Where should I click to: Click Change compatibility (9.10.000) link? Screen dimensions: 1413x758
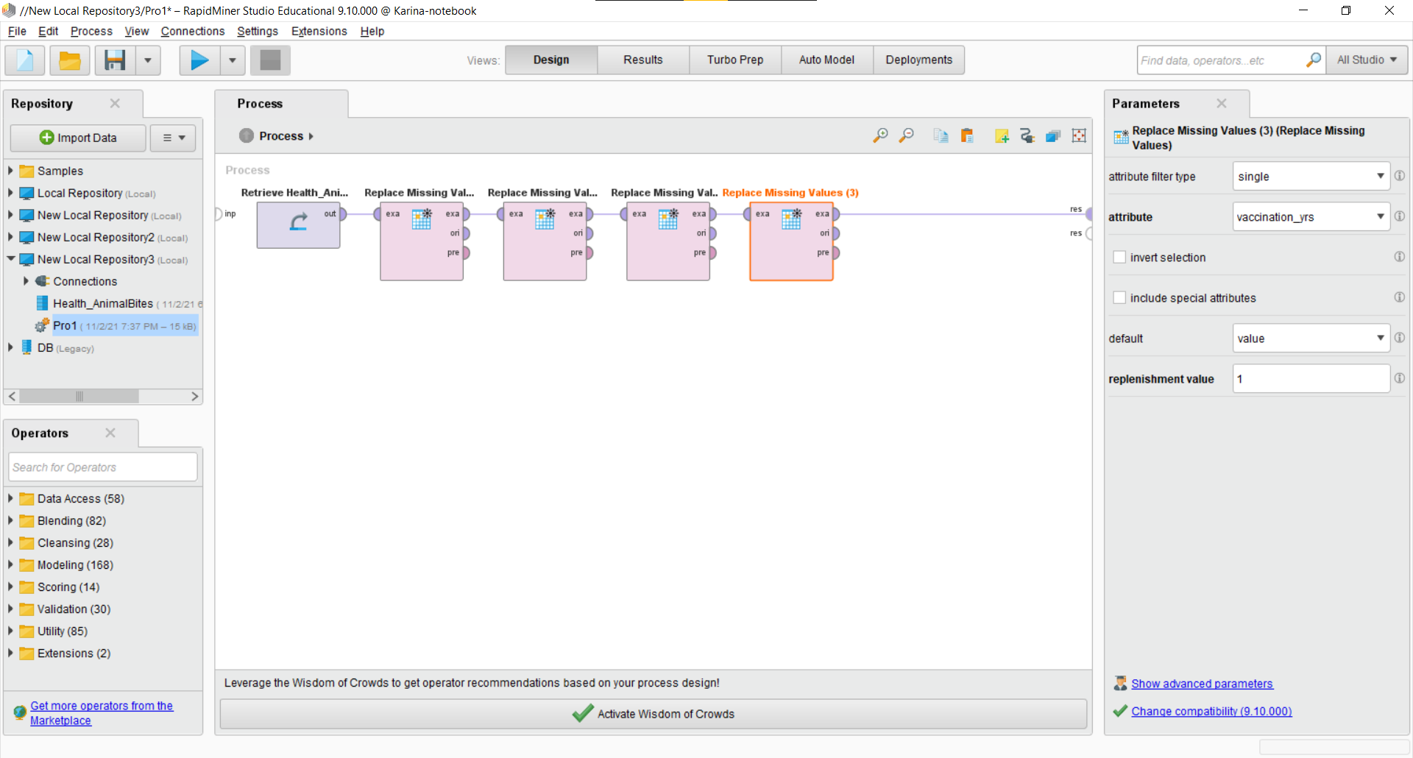coord(1211,711)
